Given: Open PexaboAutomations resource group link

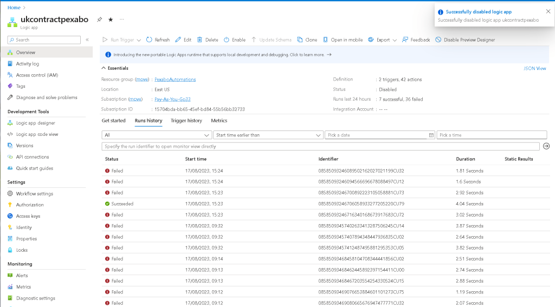Looking at the screenshot, I should coord(175,80).
